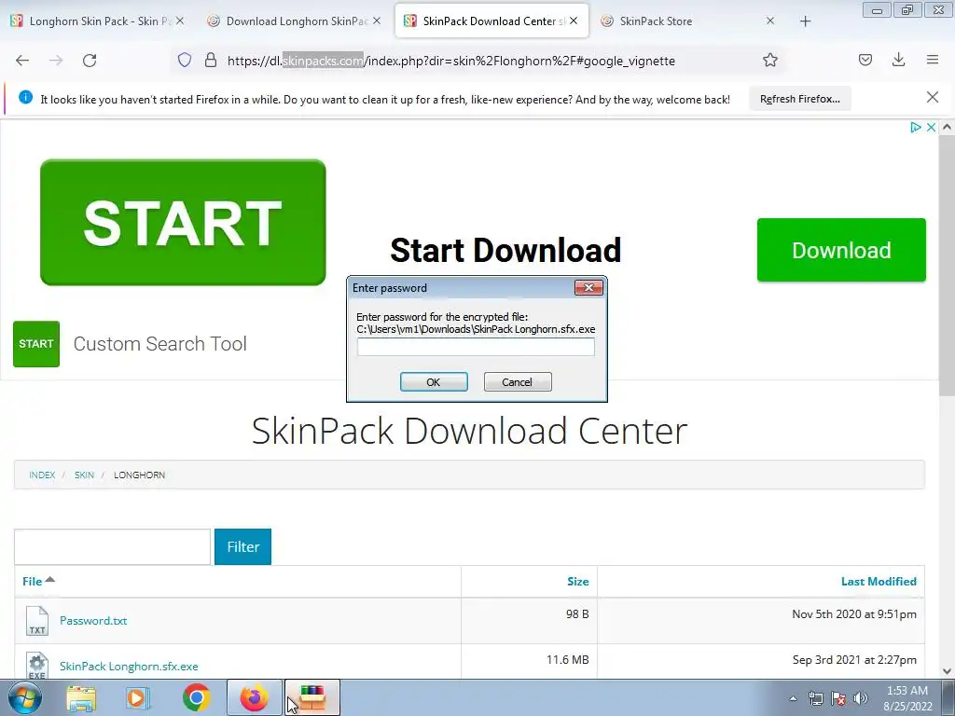
Task: Switch to Firefox in the taskbar
Action: (254, 697)
